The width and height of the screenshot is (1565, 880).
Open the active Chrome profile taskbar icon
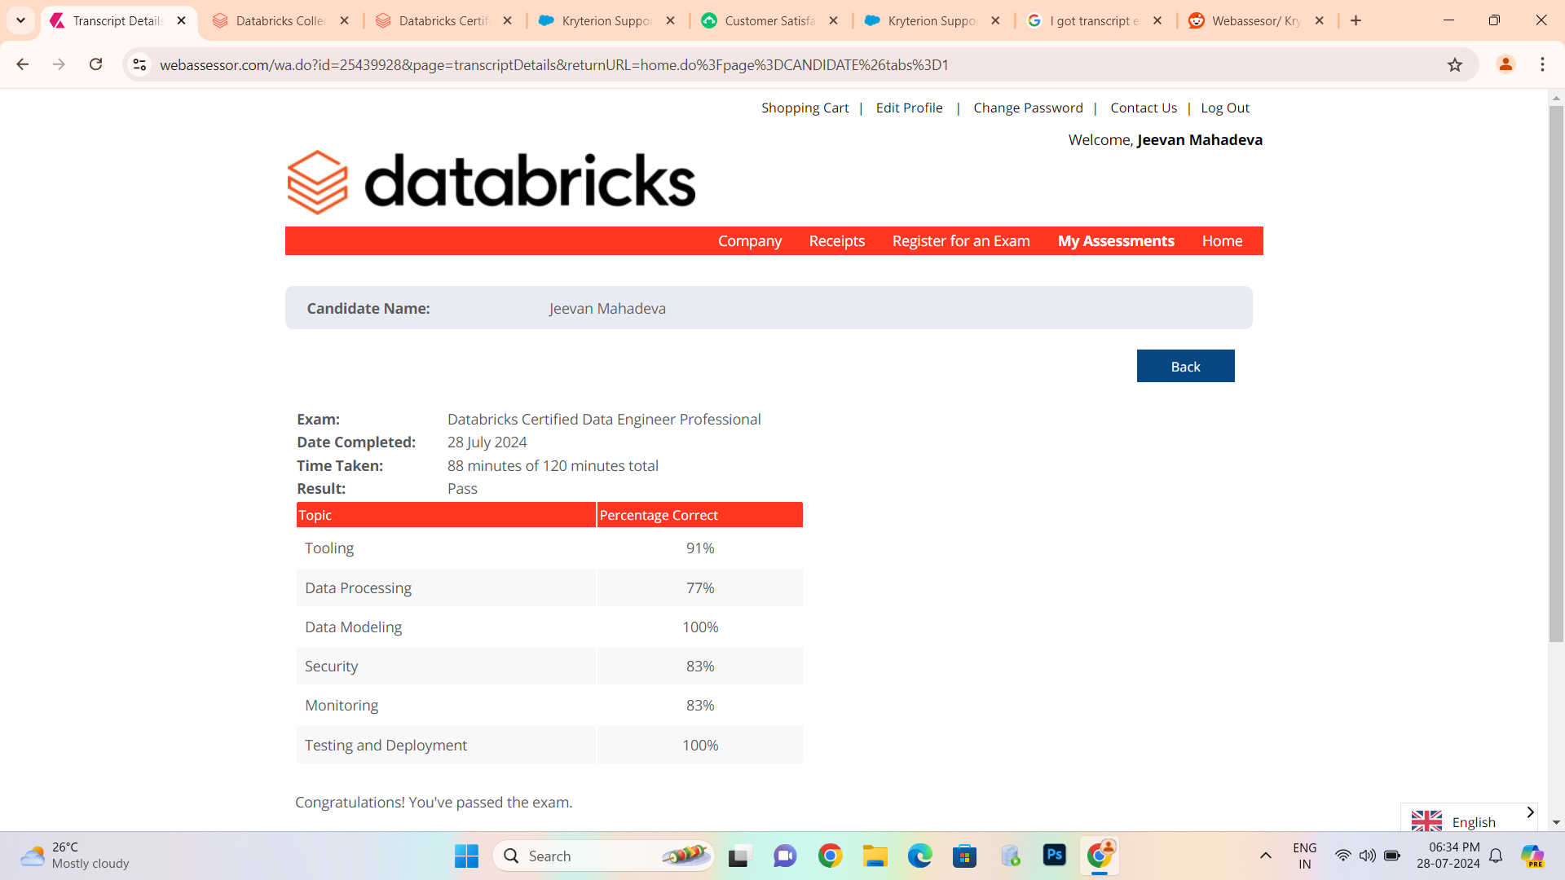coord(1100,856)
